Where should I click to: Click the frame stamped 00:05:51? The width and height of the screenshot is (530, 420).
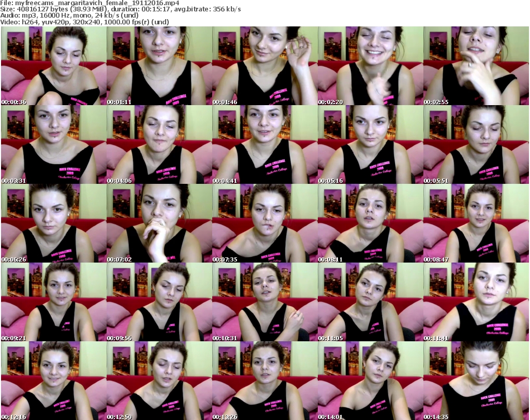click(476, 144)
